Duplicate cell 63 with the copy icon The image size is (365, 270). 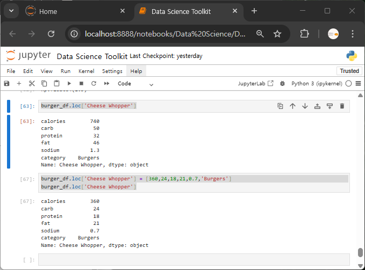pos(280,106)
